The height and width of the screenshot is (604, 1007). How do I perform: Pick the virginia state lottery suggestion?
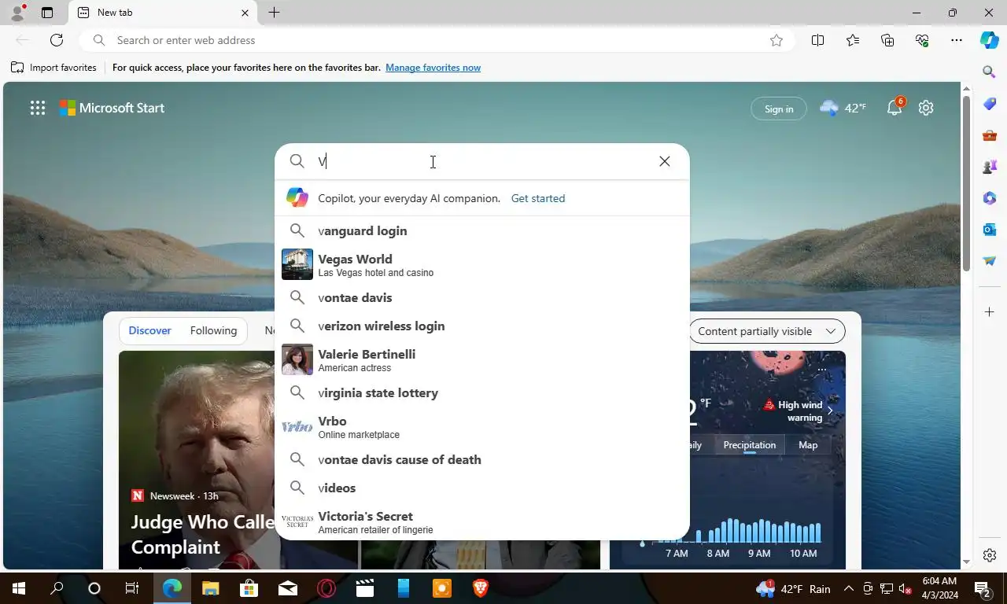(481, 392)
